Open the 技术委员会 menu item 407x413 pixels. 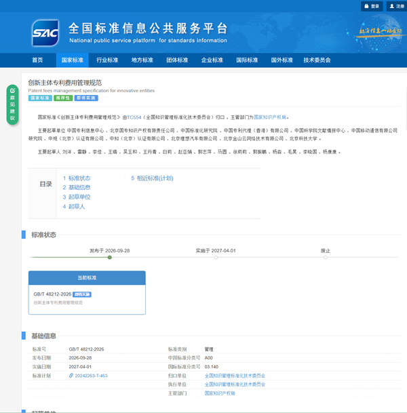point(317,60)
